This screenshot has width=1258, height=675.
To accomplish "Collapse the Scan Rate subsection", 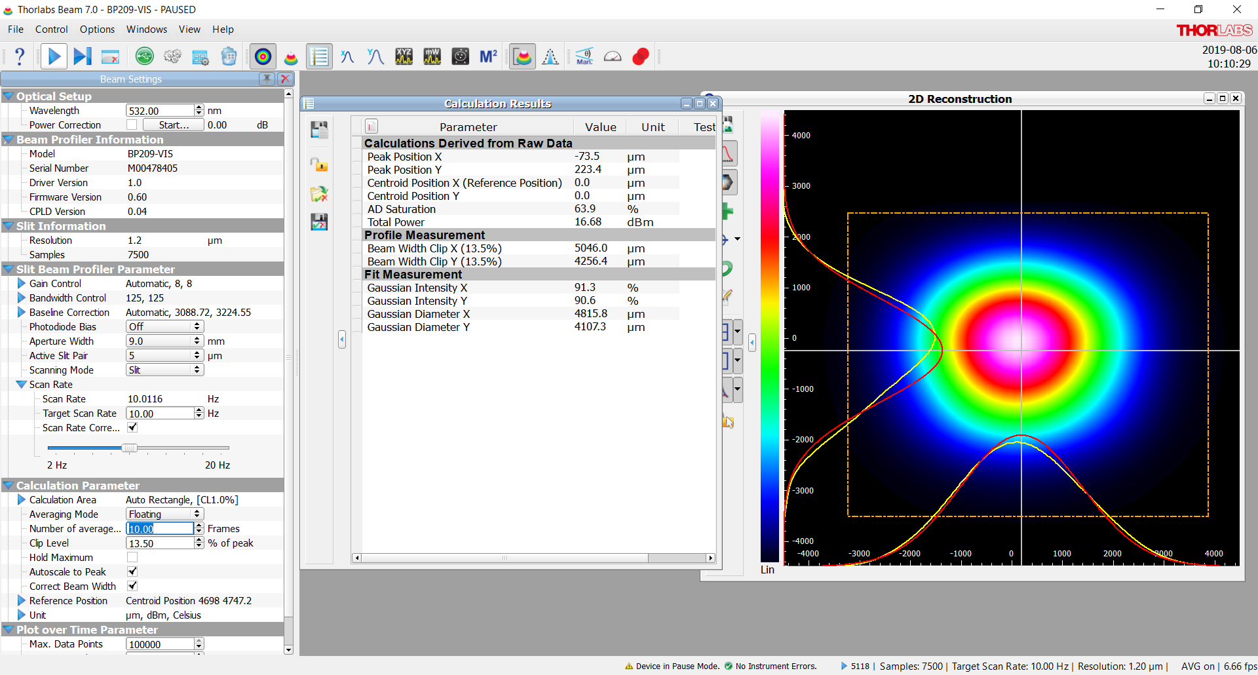I will pos(22,385).
